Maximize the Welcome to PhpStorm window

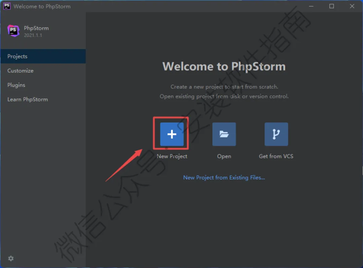pos(331,6)
